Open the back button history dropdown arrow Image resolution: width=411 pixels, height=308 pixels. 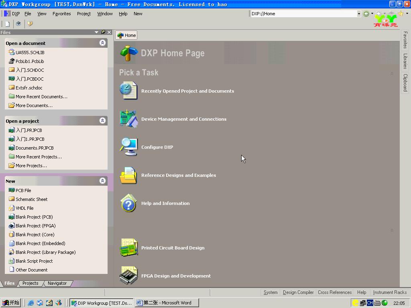372,14
